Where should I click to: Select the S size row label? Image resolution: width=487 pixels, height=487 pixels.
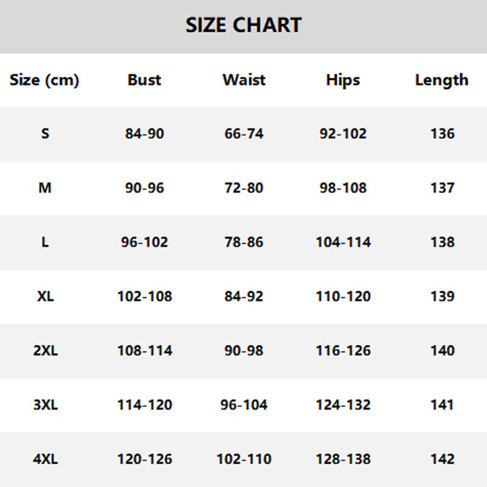(x=45, y=133)
